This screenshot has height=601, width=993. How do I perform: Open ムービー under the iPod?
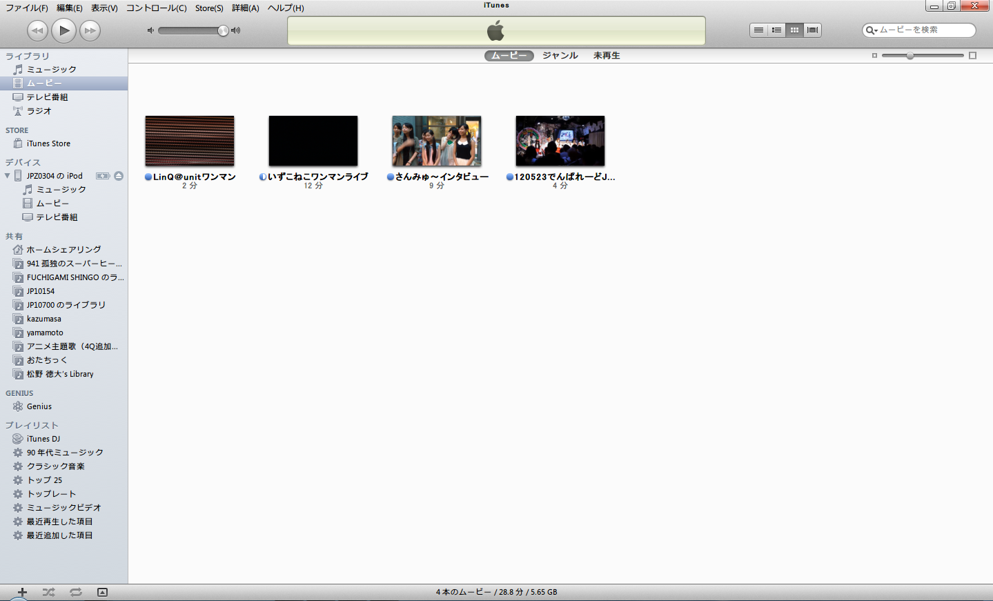click(63, 204)
